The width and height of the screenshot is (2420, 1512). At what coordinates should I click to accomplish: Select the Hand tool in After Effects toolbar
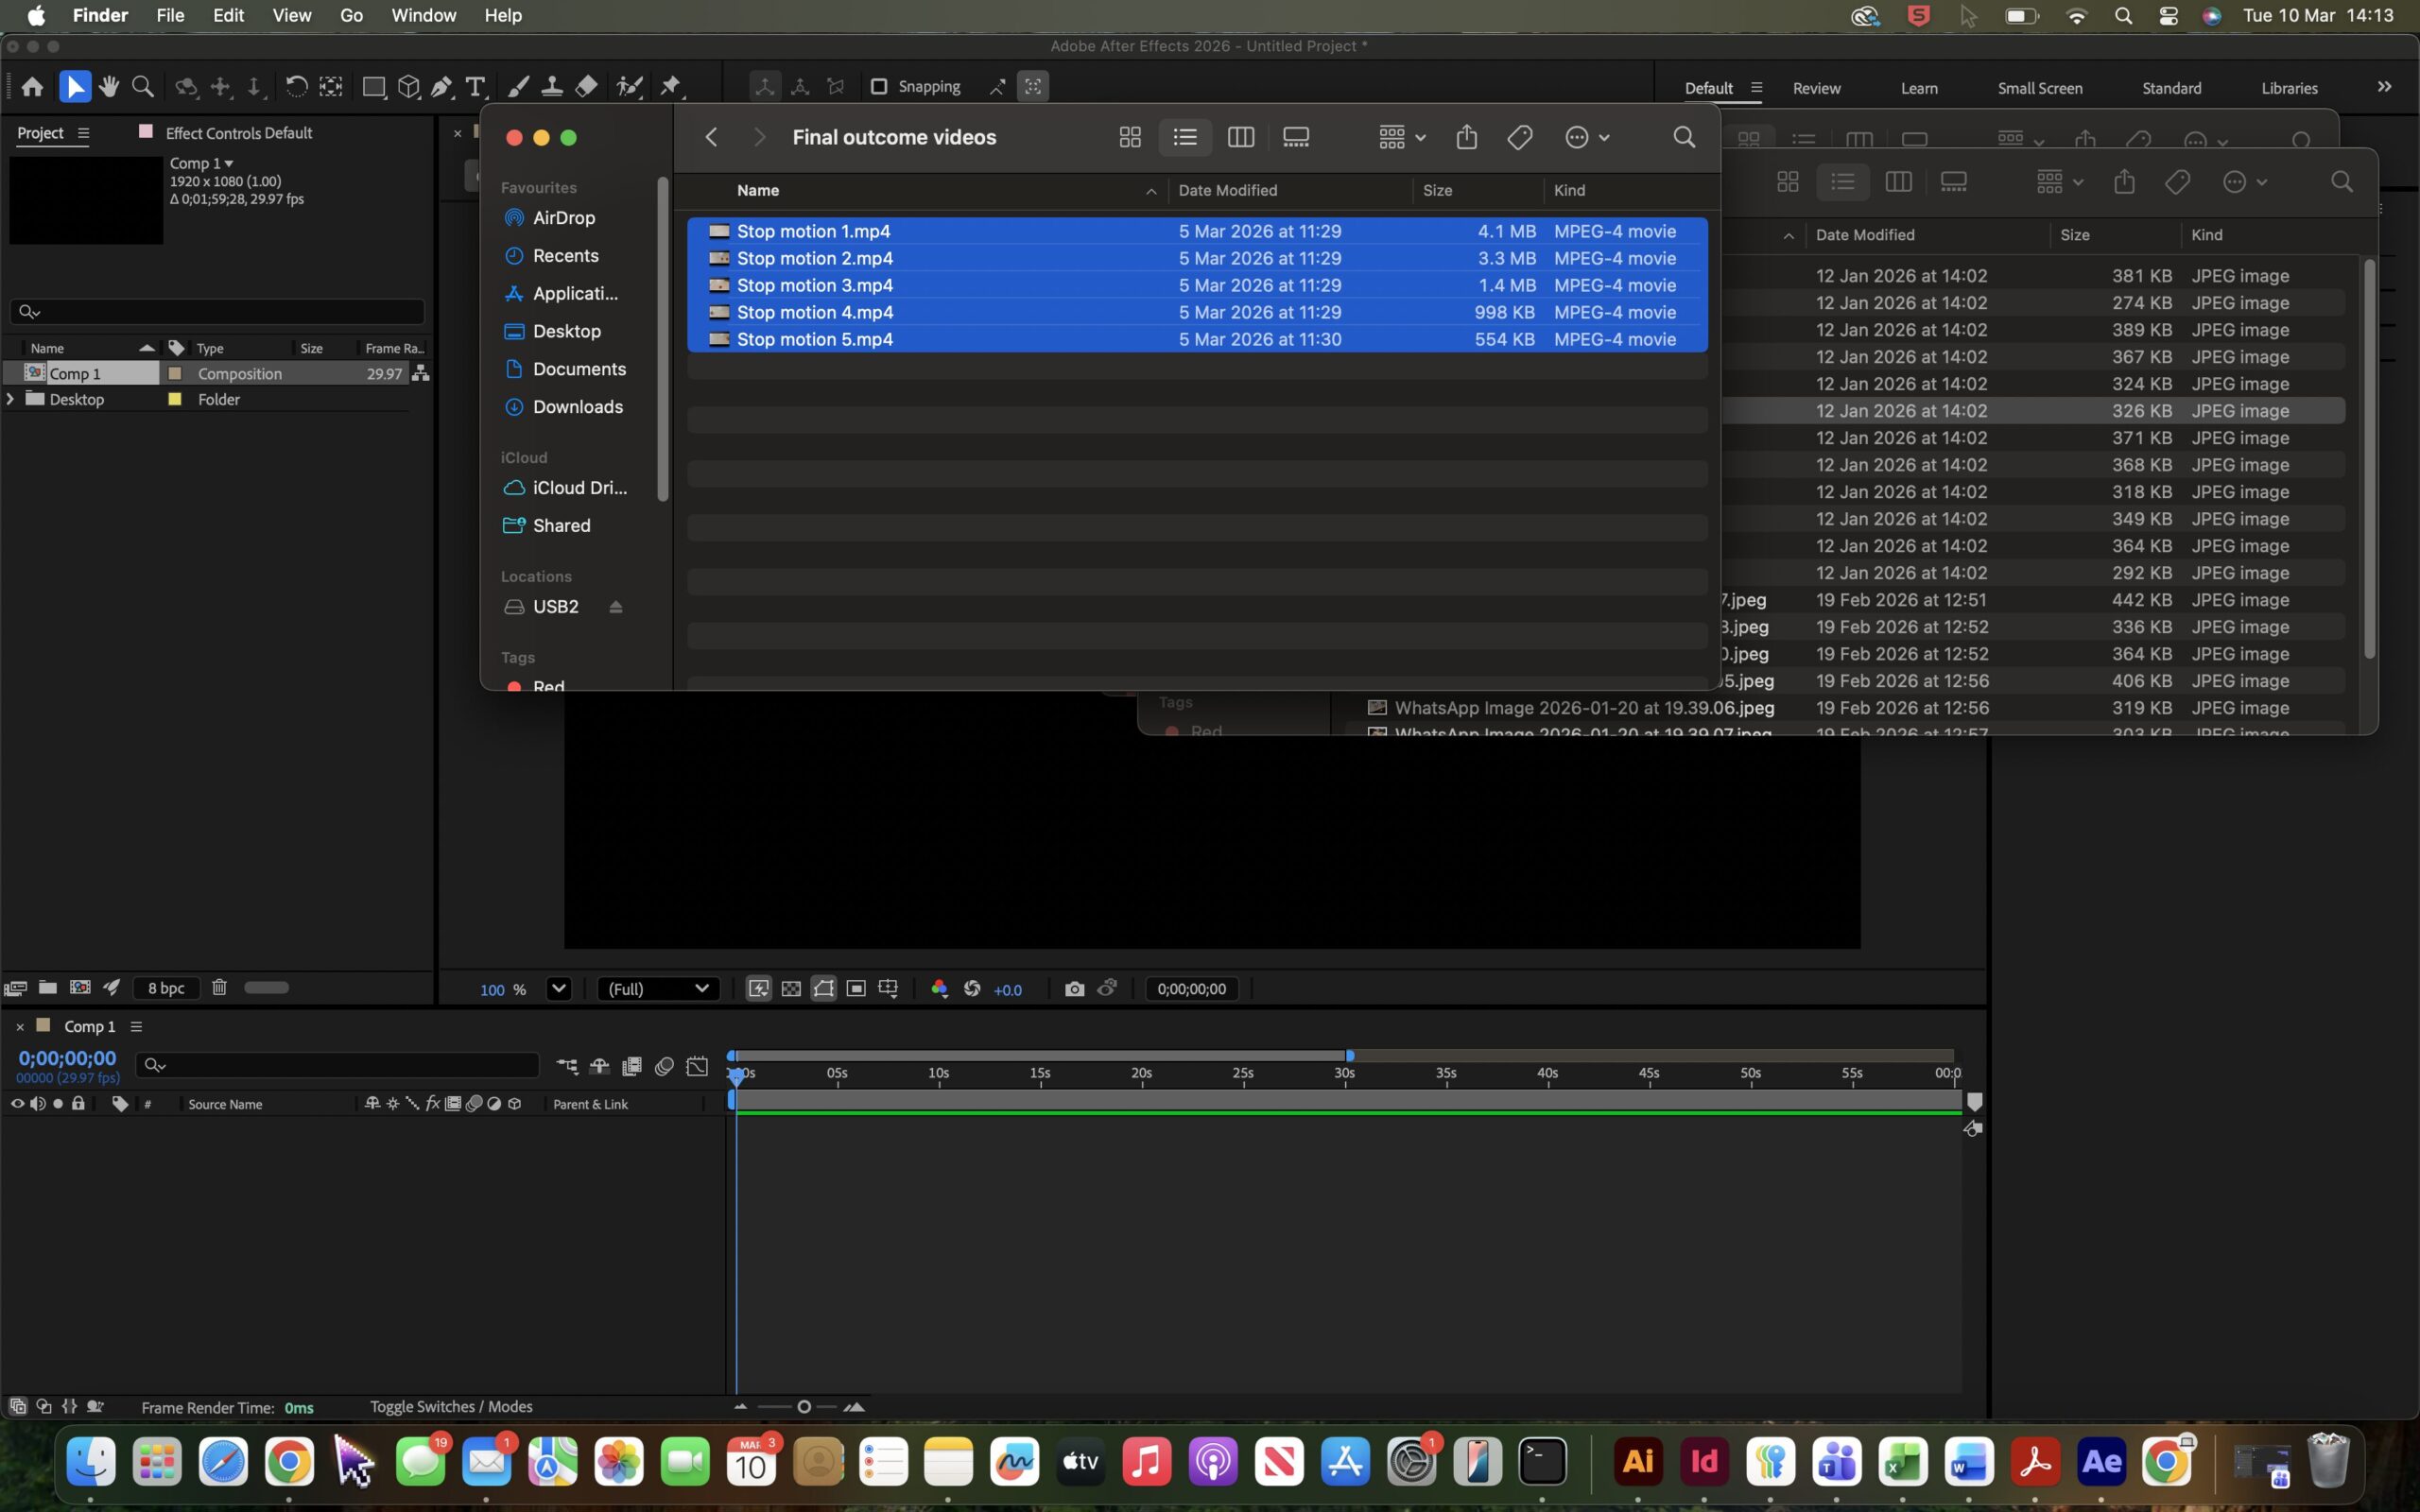[x=109, y=87]
